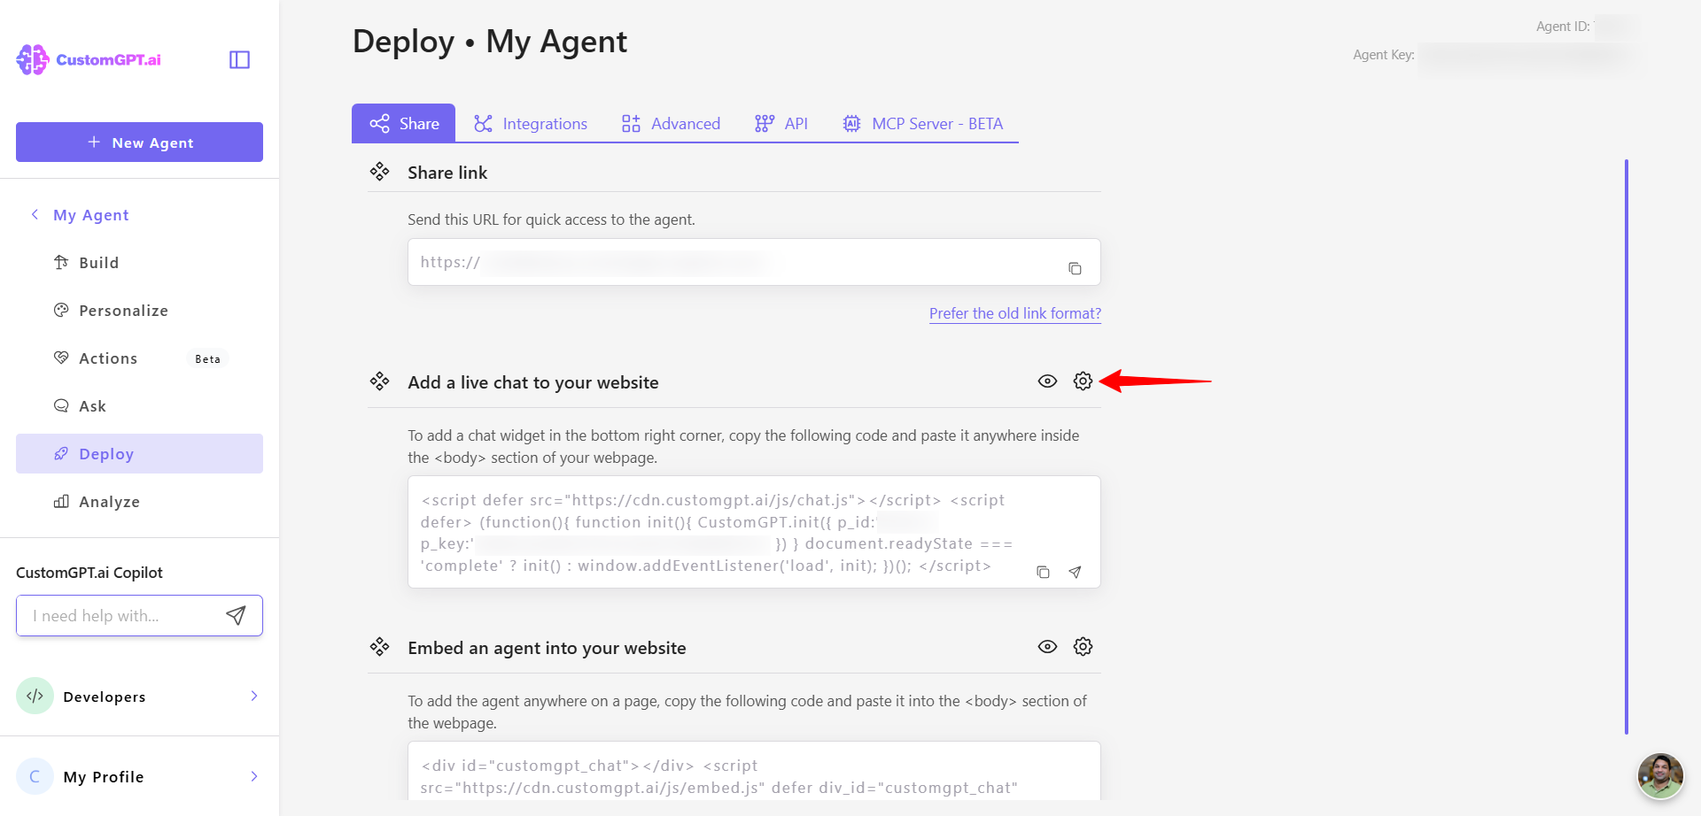Click the CustomGPT.ai logo

click(89, 59)
